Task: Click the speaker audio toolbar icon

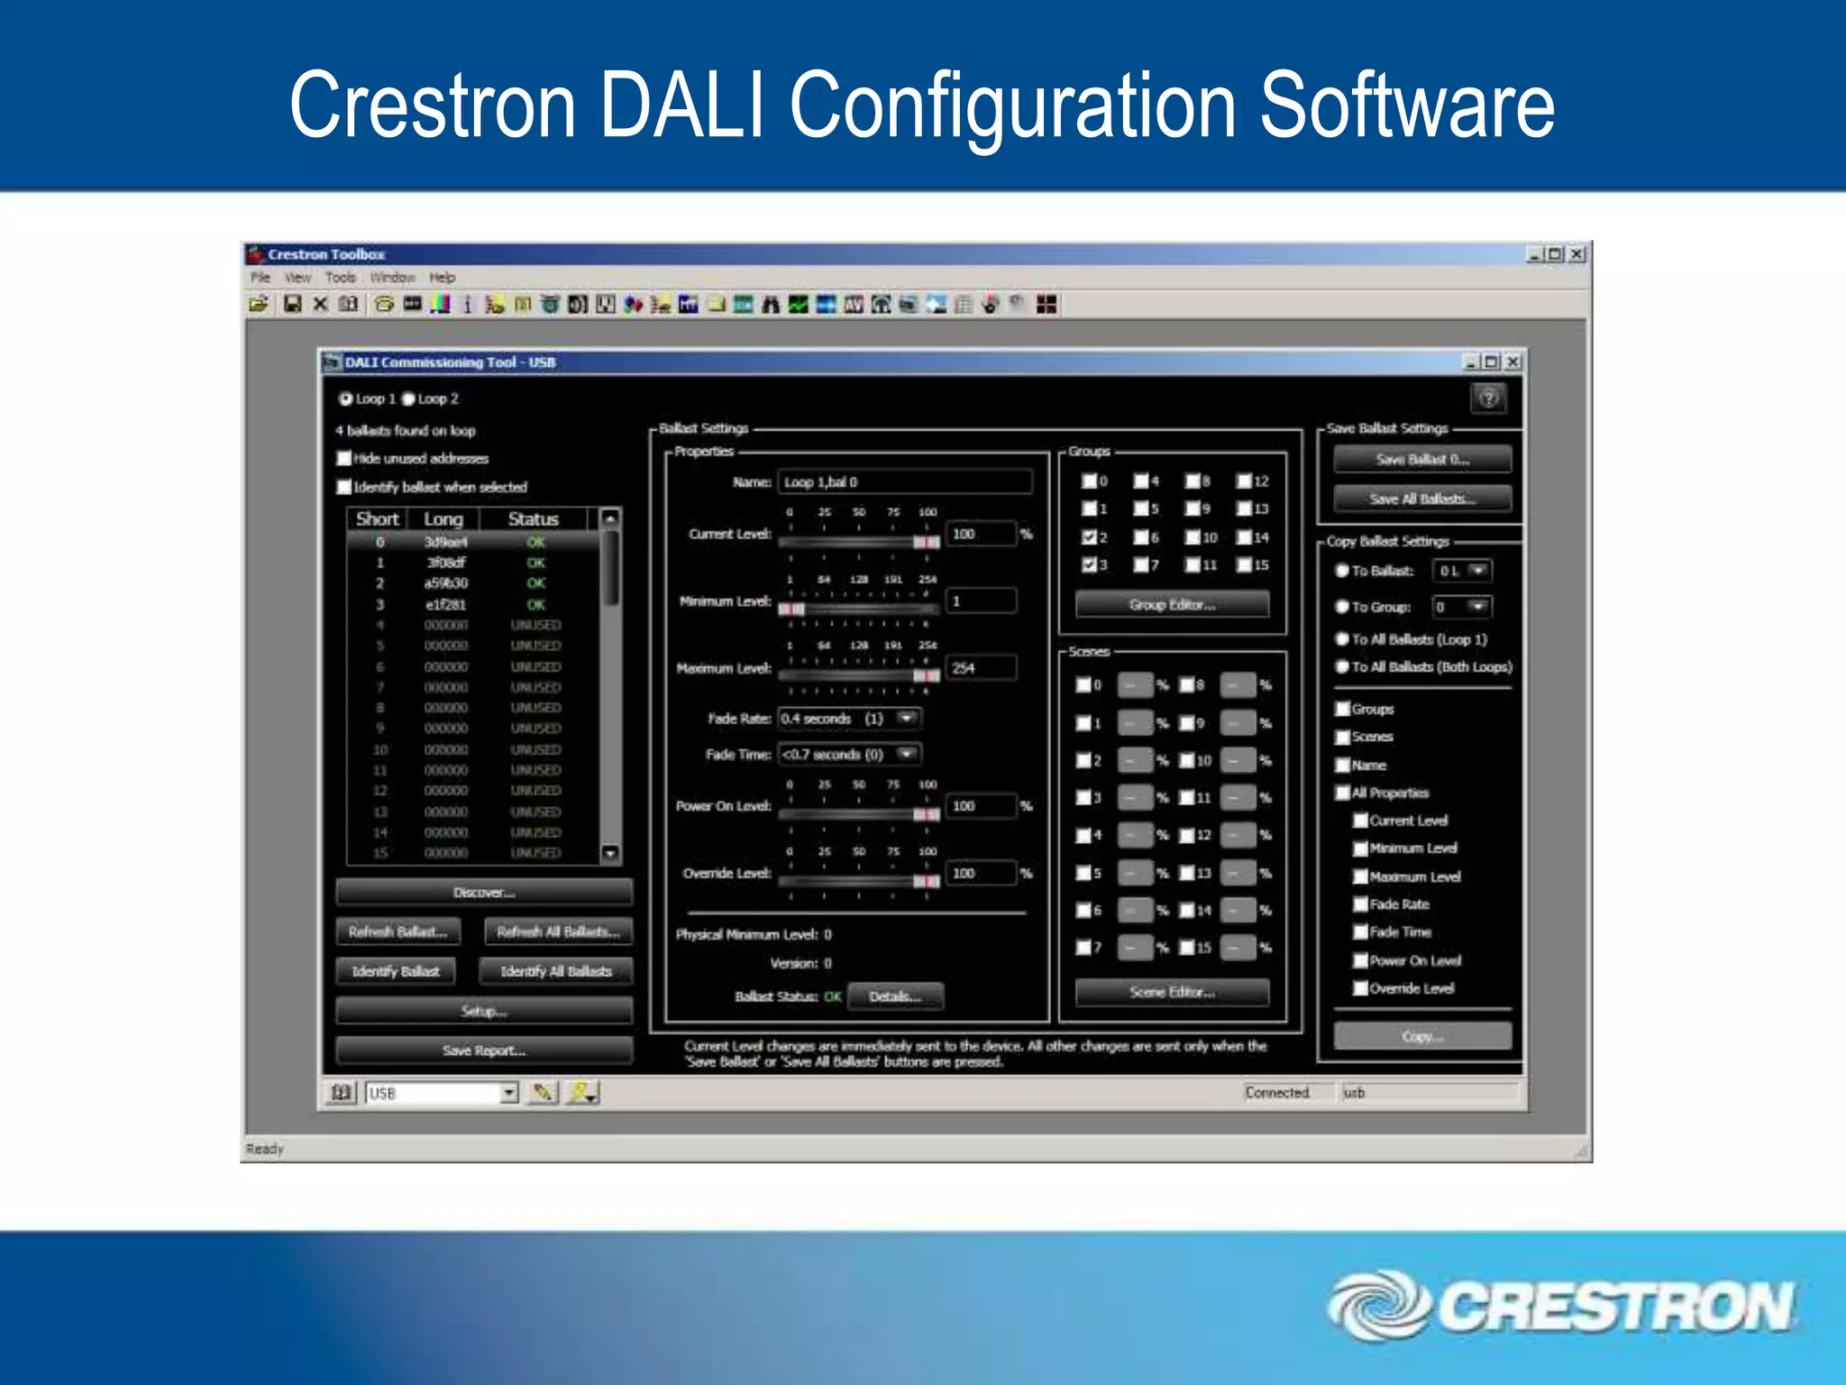Action: coord(578,305)
